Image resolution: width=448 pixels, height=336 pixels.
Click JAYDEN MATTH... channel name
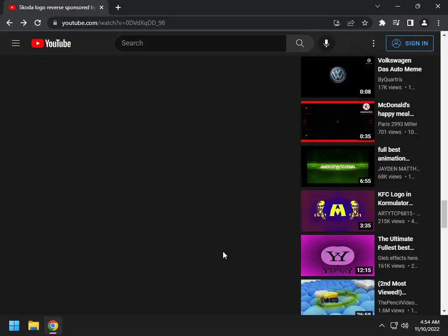tap(399, 168)
